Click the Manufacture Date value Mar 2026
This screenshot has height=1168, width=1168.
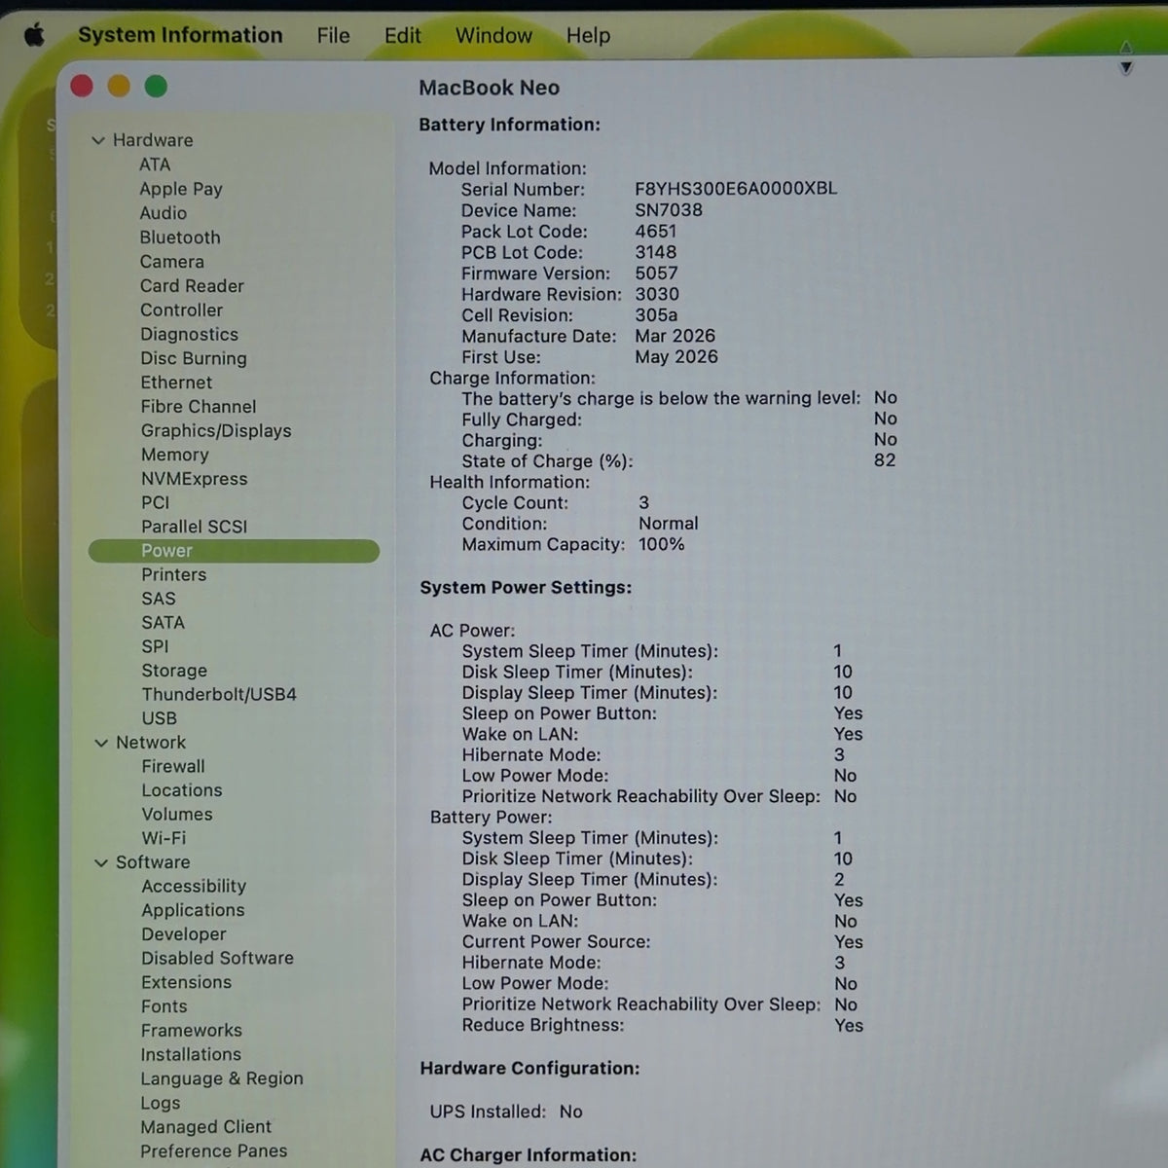(675, 336)
